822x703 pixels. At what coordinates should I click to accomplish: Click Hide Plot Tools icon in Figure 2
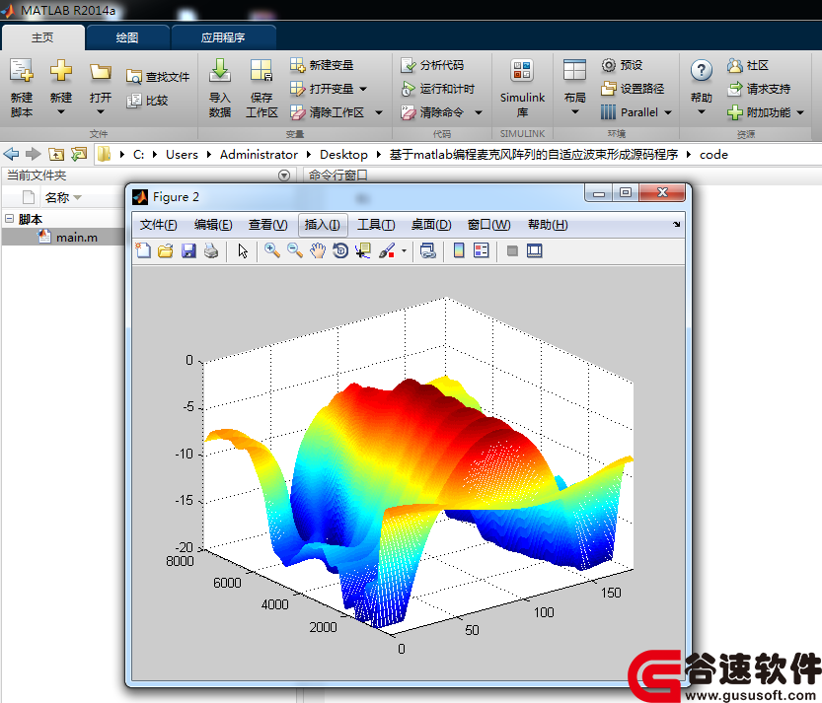point(512,250)
